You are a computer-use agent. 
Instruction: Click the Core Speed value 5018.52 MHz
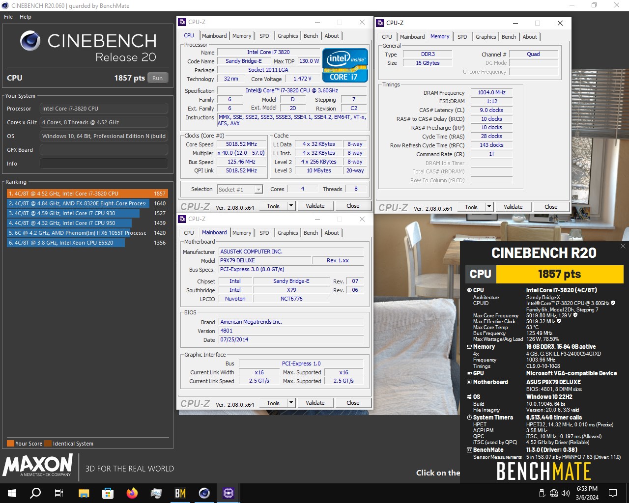tap(241, 144)
